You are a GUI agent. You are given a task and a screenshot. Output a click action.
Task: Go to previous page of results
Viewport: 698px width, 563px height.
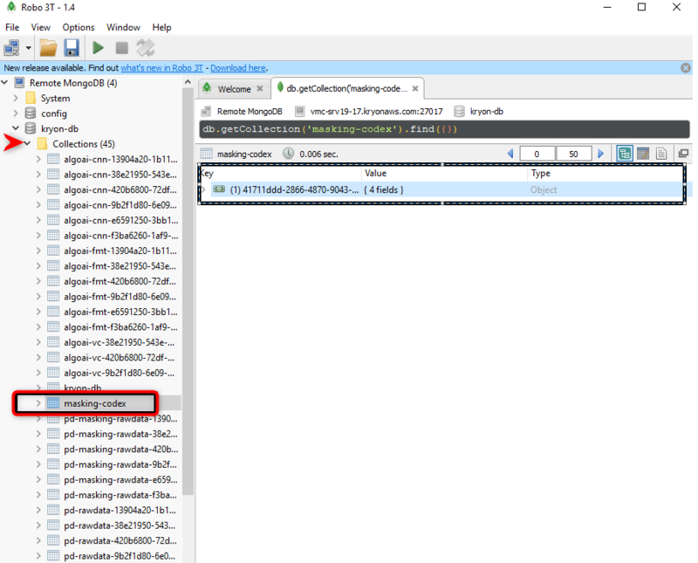[510, 154]
